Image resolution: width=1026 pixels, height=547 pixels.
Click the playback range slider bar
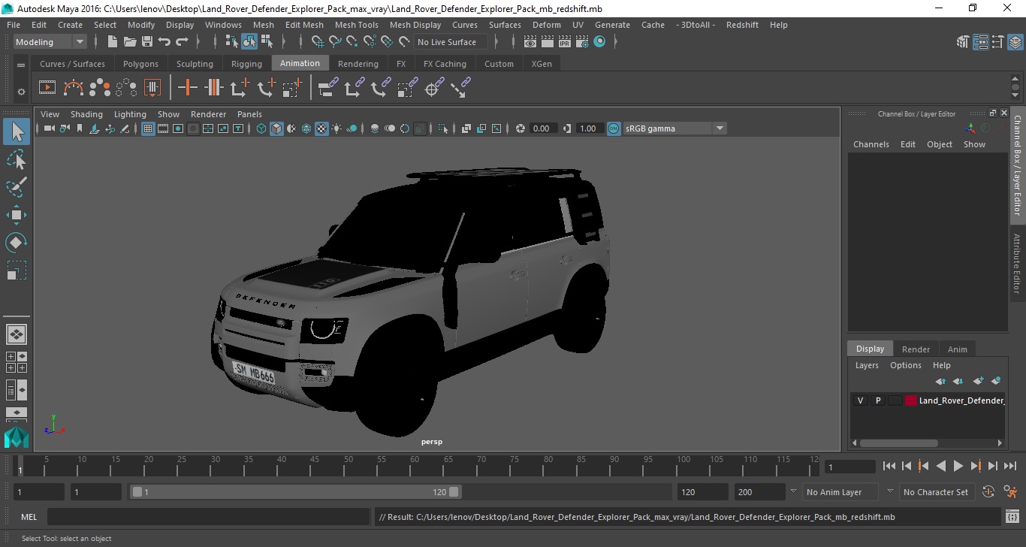point(296,492)
